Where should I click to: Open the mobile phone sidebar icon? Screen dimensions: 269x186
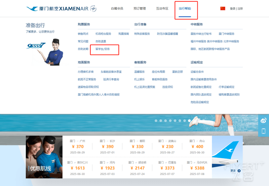pos(264,131)
